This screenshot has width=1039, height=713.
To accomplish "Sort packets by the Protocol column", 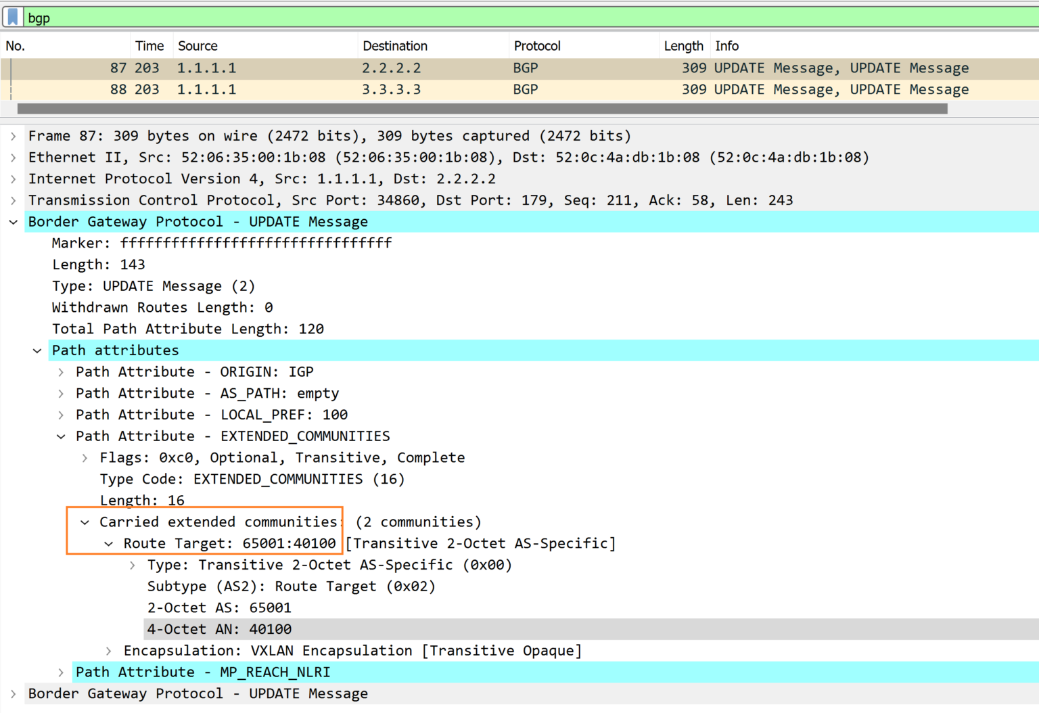I will 537,45.
